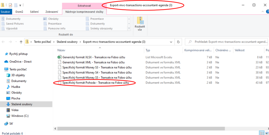Click the Windows (C:) drive icon

[x=8, y=116]
